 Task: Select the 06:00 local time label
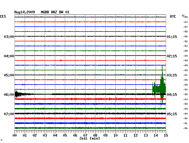9,95
